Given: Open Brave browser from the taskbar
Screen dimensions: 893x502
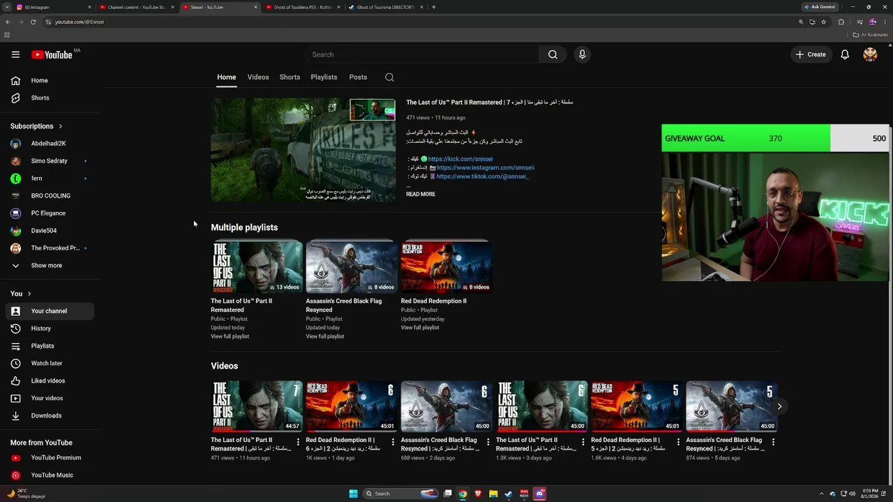Looking at the screenshot, I should pos(478,494).
